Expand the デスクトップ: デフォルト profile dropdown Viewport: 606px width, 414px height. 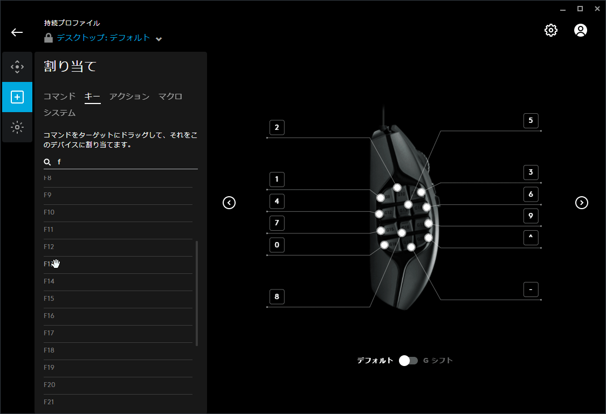tap(159, 39)
